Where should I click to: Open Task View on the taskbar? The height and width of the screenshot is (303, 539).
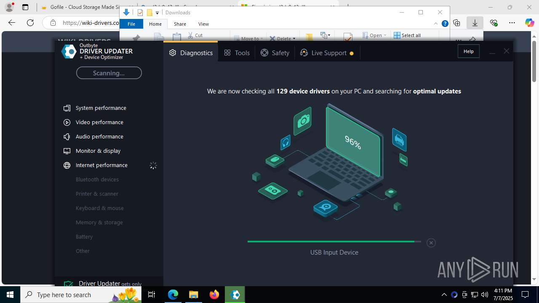[152, 295]
